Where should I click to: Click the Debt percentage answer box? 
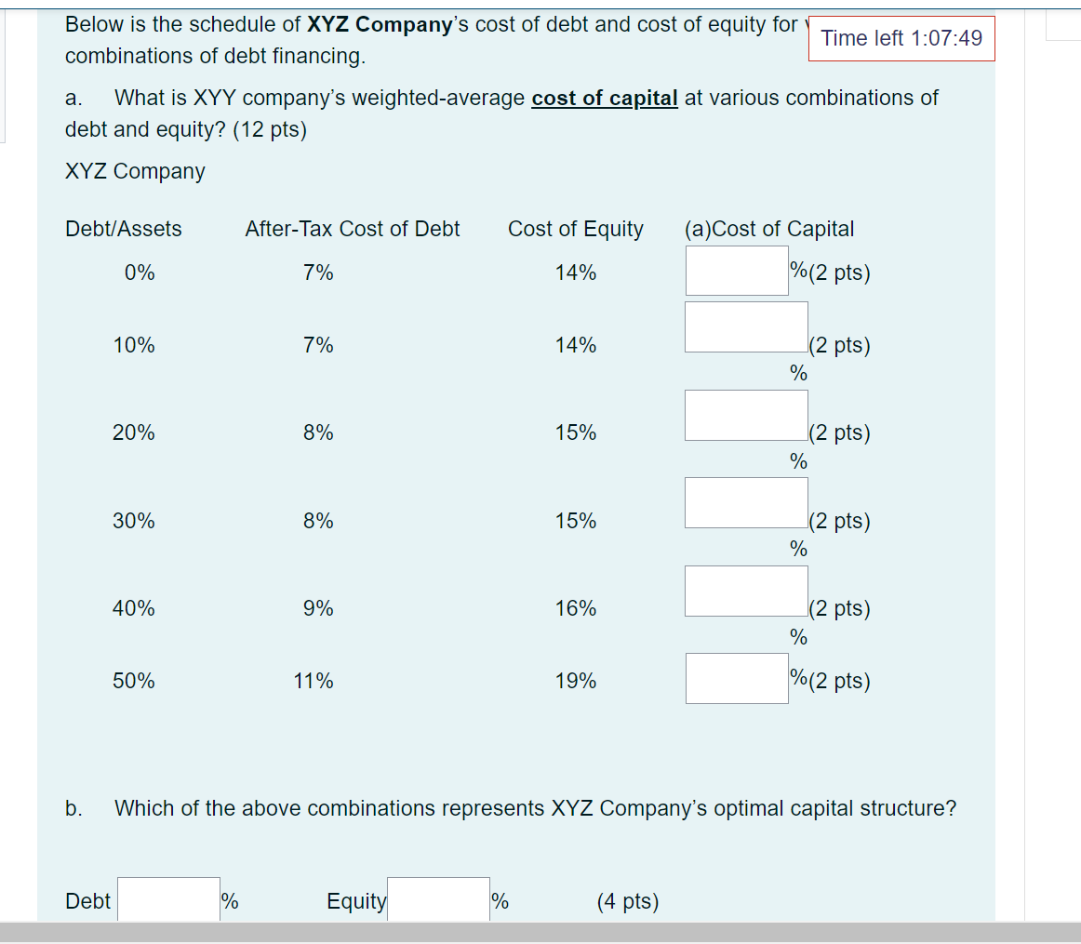pyautogui.click(x=169, y=899)
